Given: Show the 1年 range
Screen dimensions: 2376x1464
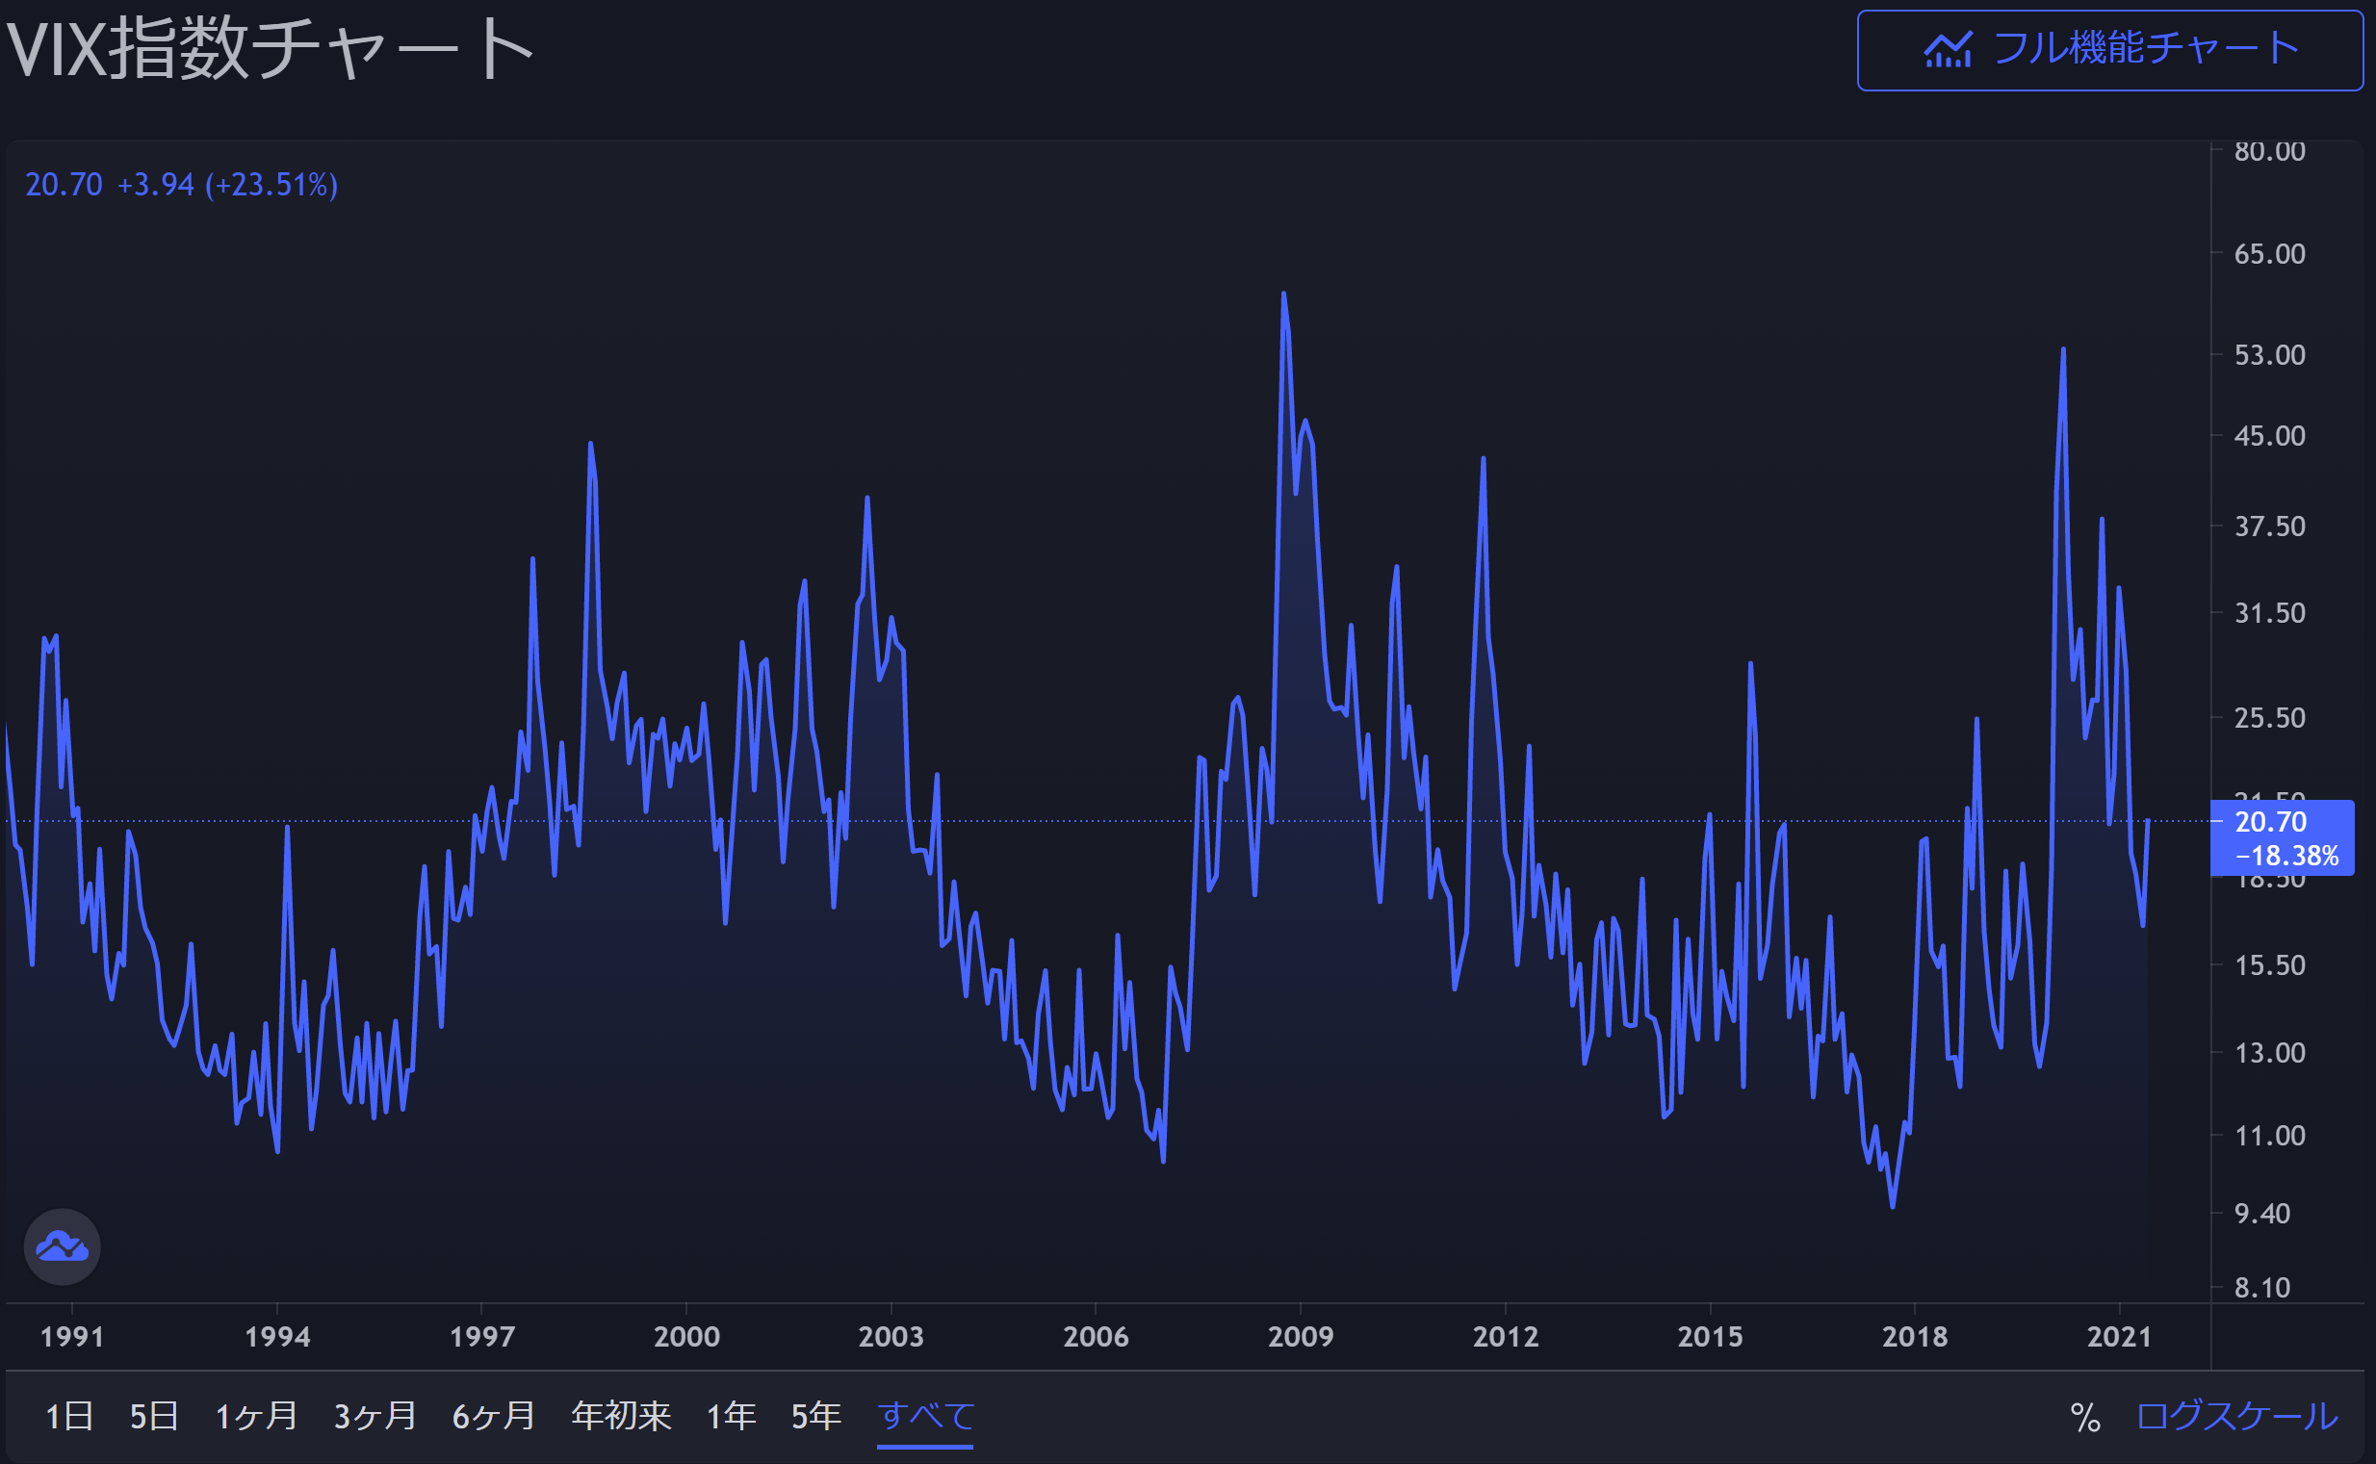Looking at the screenshot, I should [x=731, y=1416].
